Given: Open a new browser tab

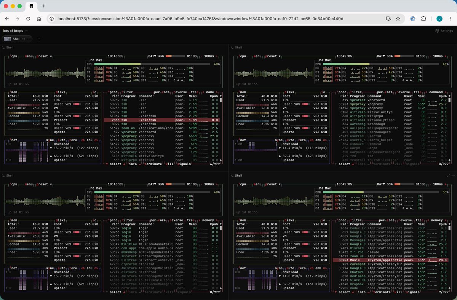Looking at the screenshot, I should click(43, 6).
